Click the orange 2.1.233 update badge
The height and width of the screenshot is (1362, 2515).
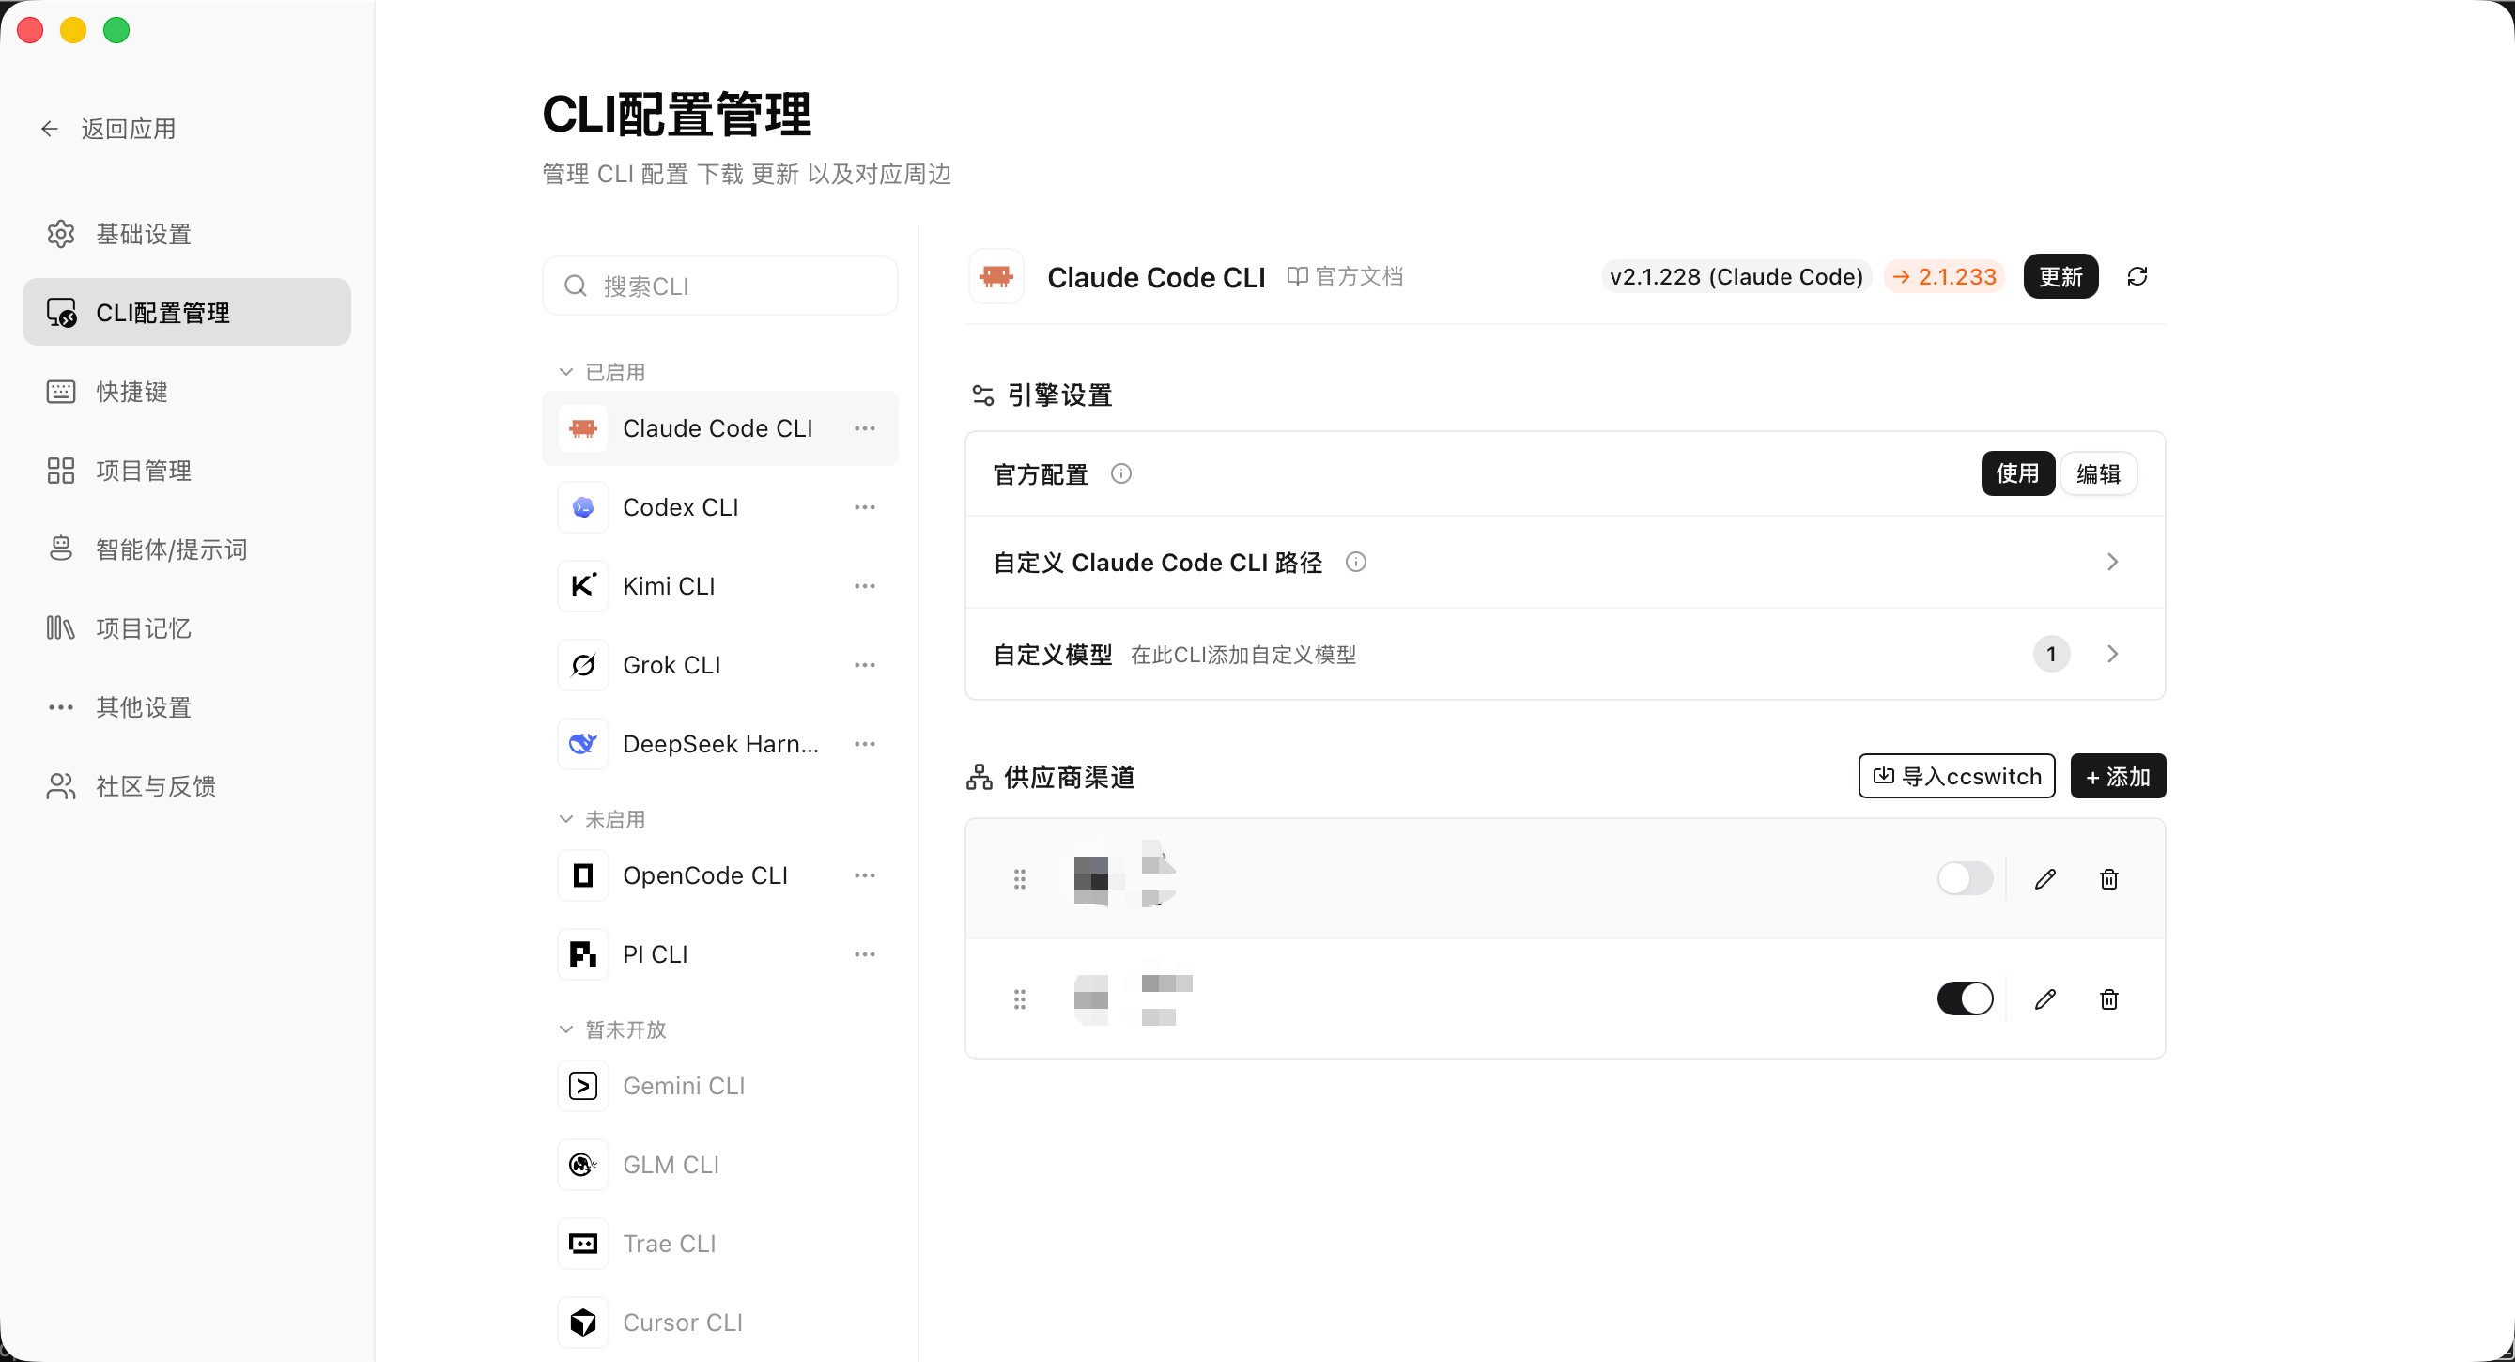[1945, 277]
